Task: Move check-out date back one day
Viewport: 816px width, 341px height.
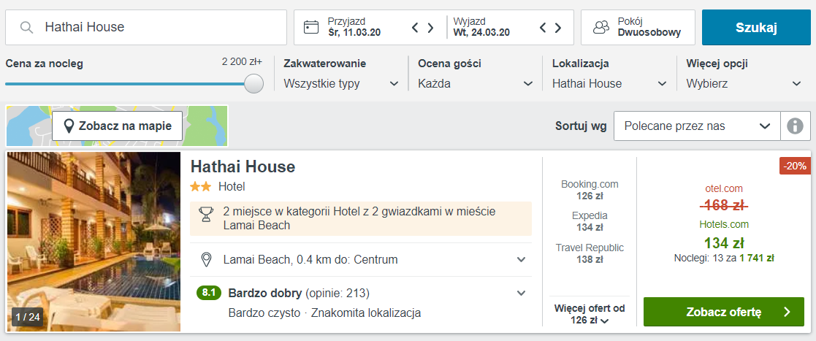Action: [x=542, y=28]
